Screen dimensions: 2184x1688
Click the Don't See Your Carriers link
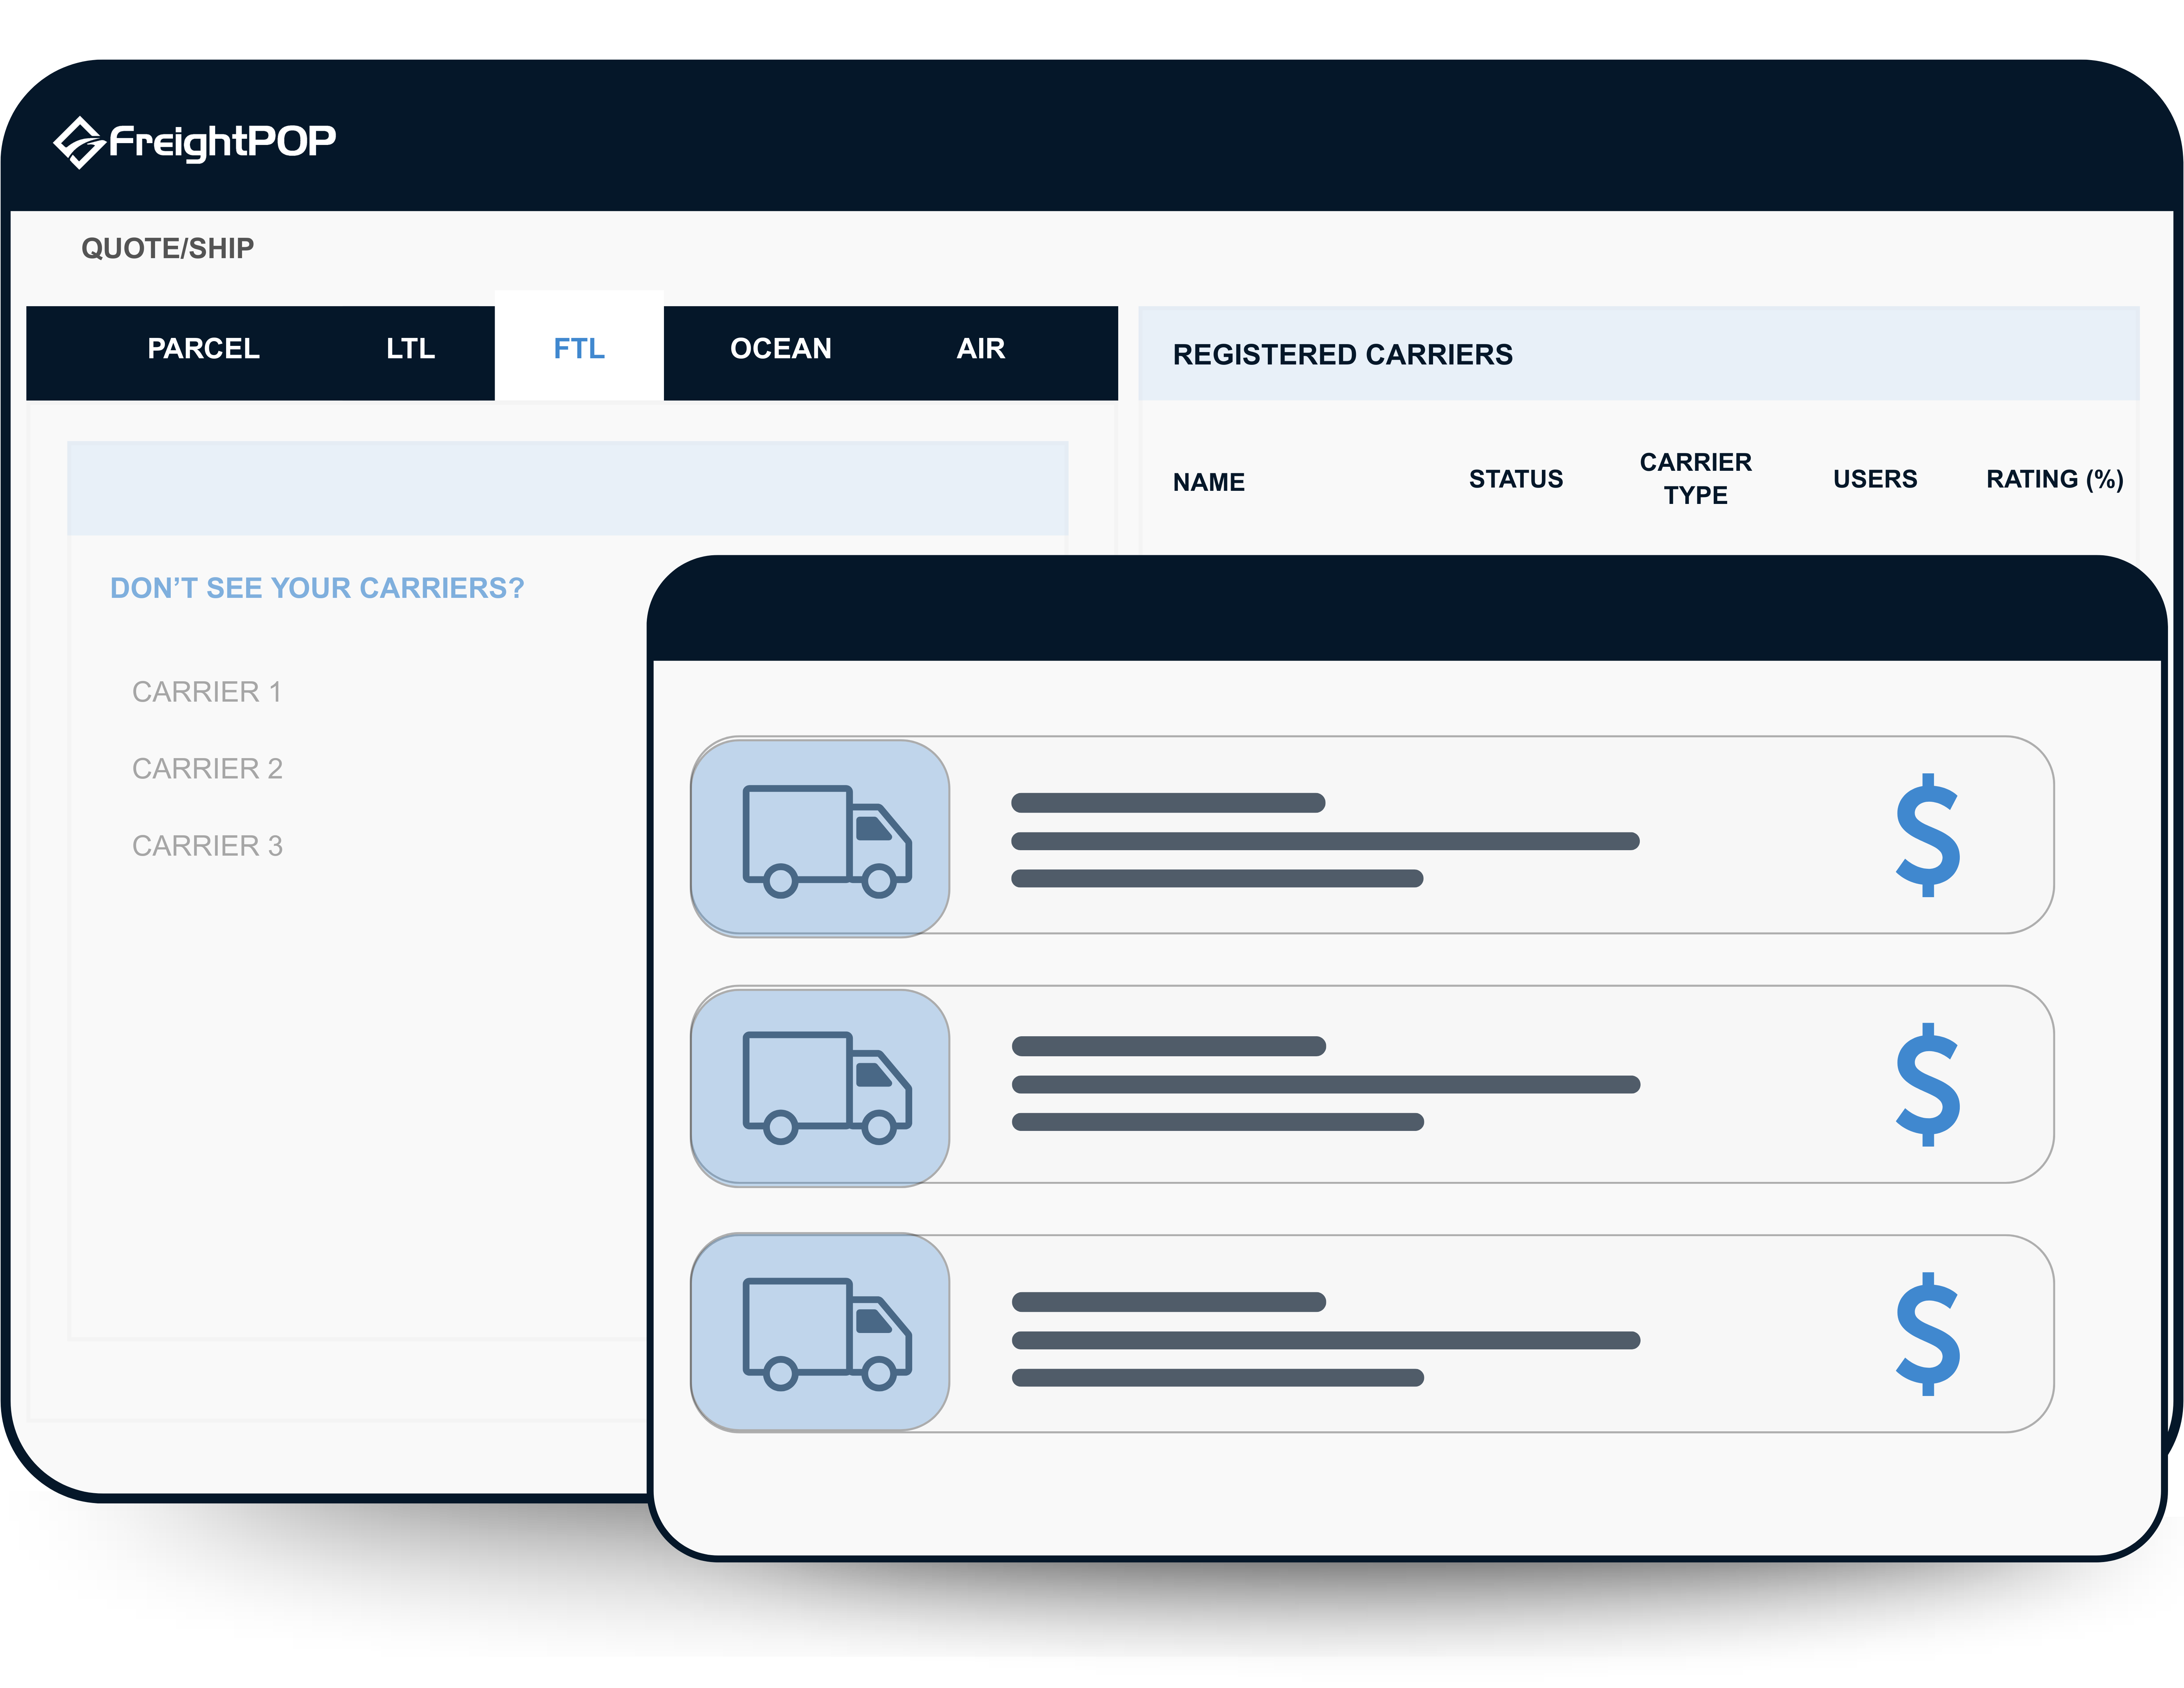317,588
